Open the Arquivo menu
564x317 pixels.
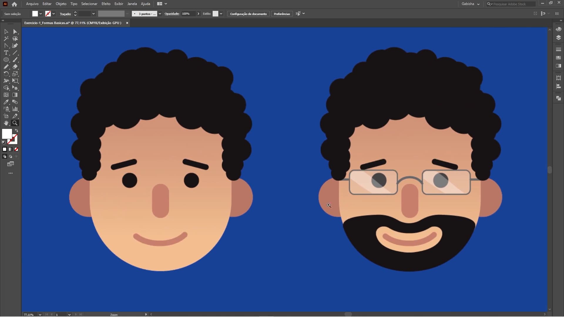pyautogui.click(x=32, y=4)
